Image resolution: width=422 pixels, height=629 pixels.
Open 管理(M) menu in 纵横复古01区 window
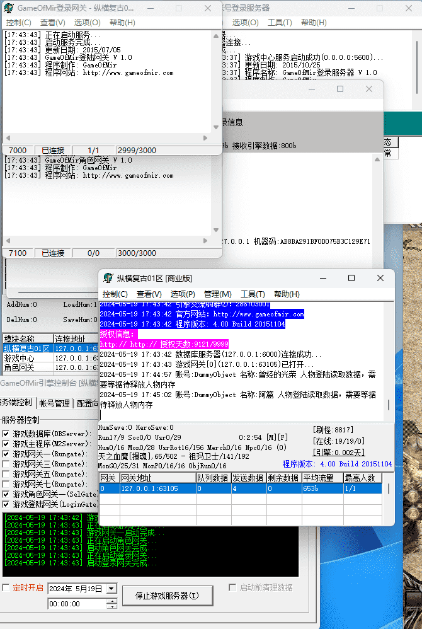[217, 294]
